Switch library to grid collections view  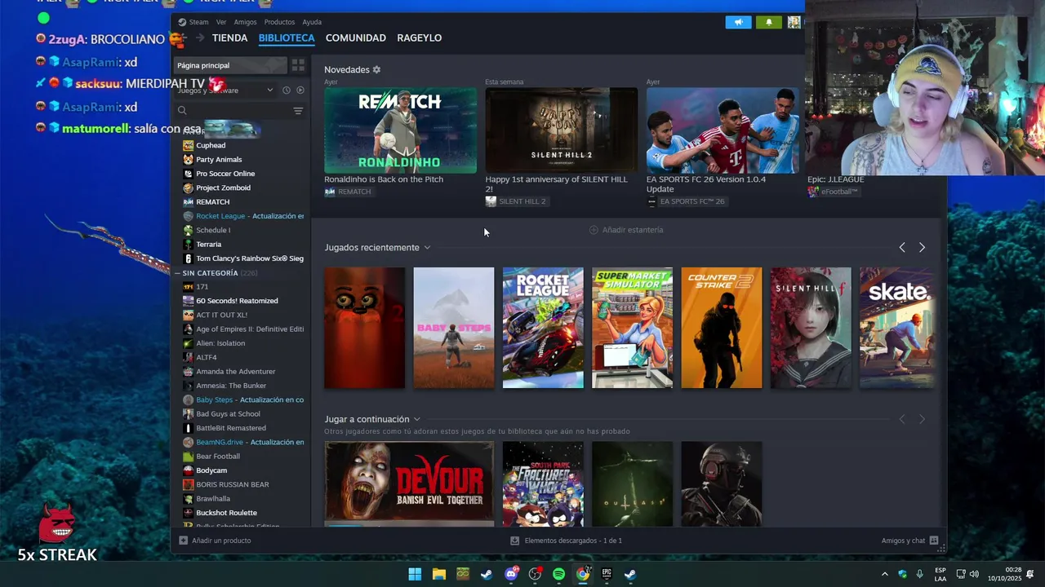(x=299, y=65)
